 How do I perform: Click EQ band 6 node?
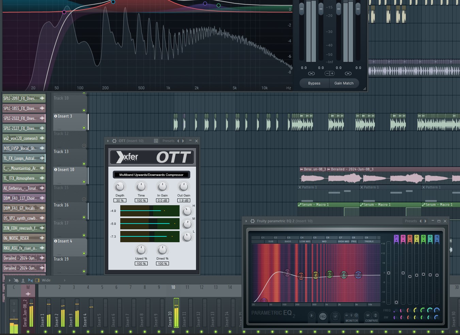[x=344, y=275]
